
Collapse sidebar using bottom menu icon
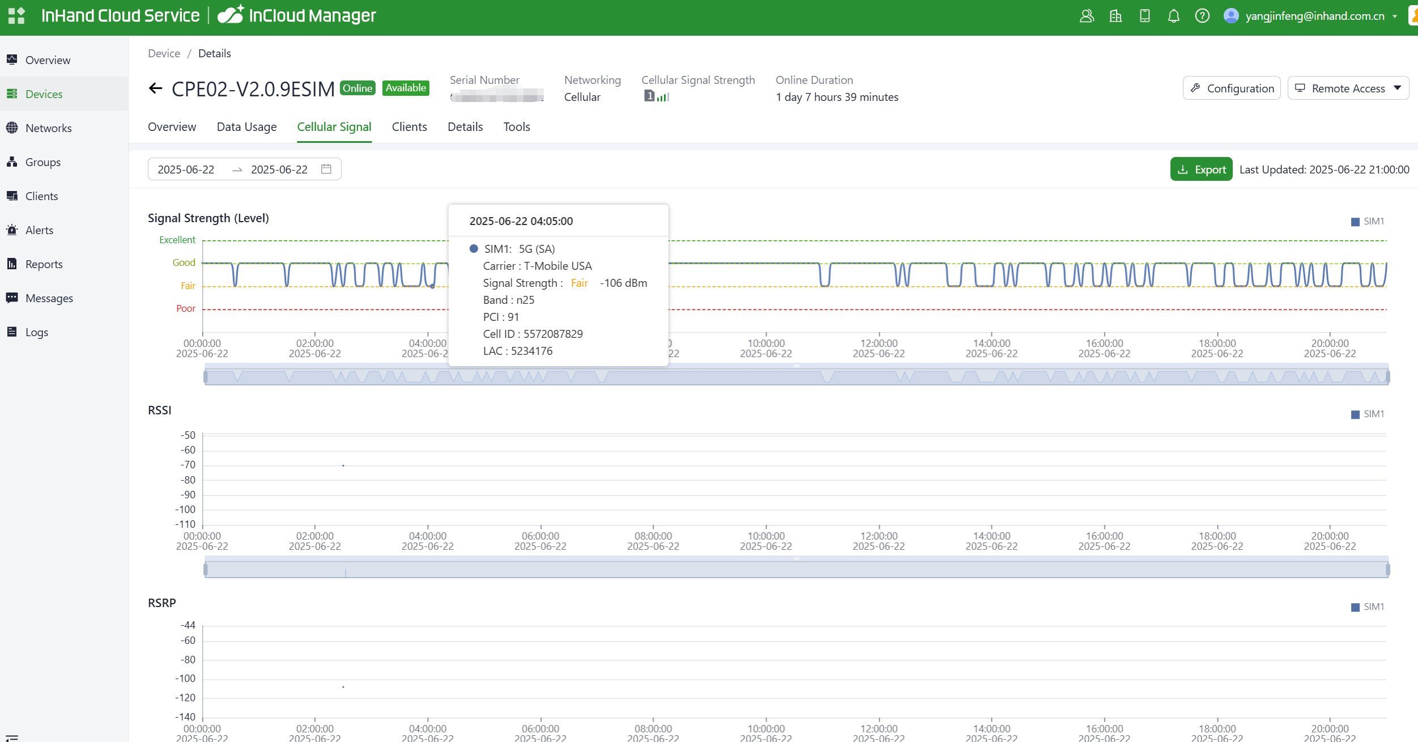pyautogui.click(x=12, y=737)
